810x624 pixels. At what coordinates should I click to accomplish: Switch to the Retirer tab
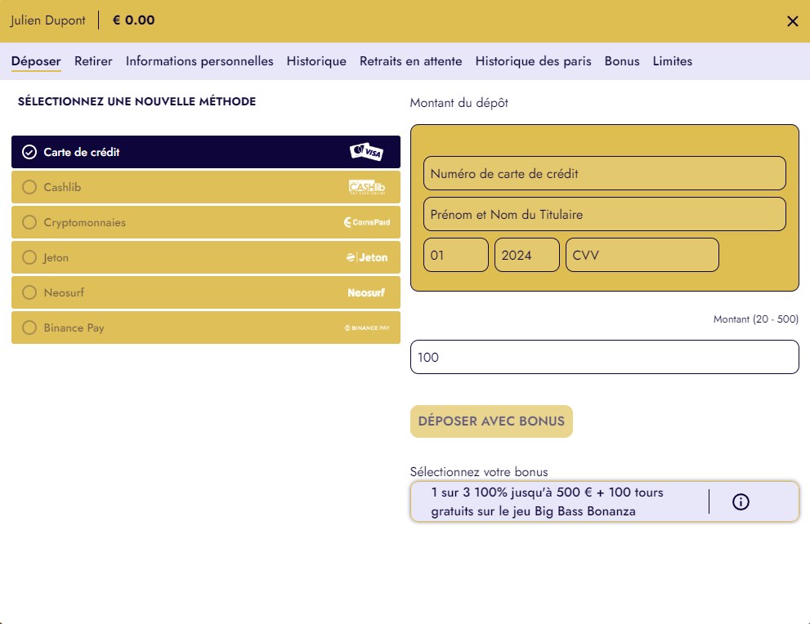[x=93, y=61]
